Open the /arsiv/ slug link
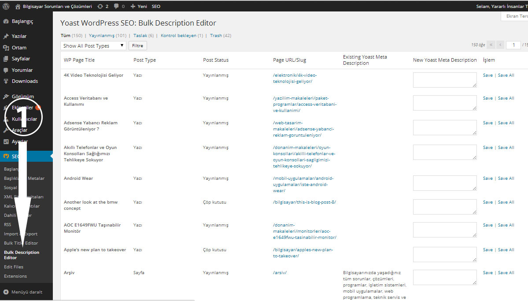This screenshot has width=528, height=301. pyautogui.click(x=280, y=273)
